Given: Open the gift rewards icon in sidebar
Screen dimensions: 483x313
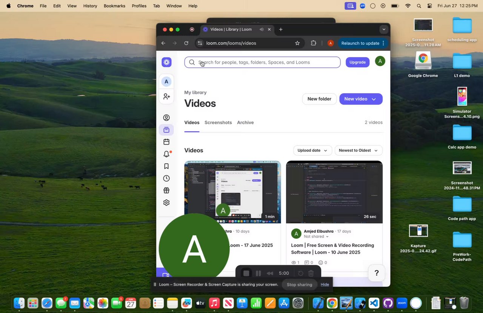Looking at the screenshot, I should pos(166,190).
